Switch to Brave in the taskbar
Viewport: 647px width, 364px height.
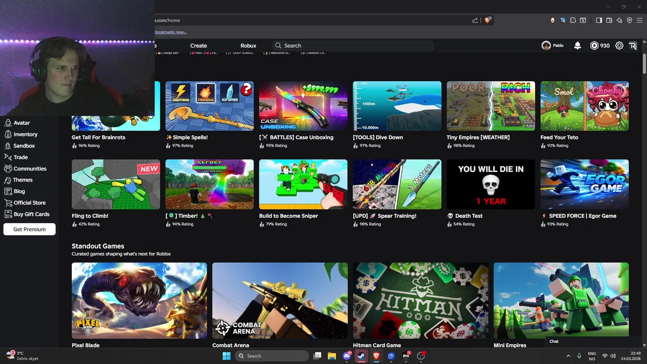[x=376, y=356]
